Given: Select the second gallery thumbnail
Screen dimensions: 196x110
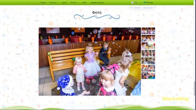Looking at the screenshot, I should click(x=148, y=38).
